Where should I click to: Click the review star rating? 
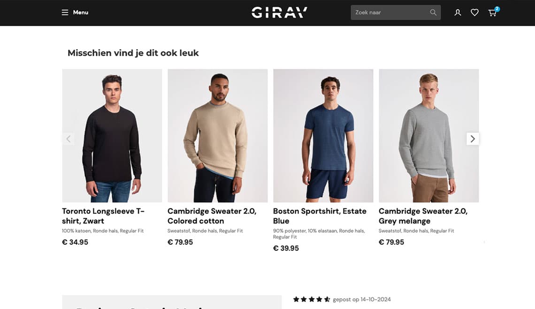(312, 300)
